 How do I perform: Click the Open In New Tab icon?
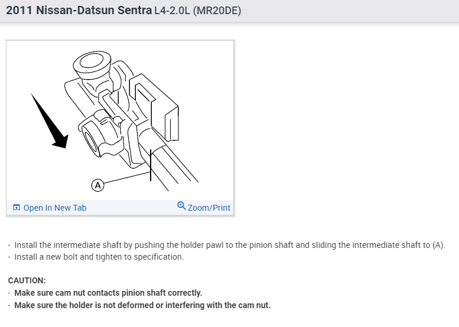click(17, 208)
